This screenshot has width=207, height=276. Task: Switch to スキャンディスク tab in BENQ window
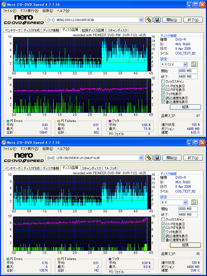(117, 30)
